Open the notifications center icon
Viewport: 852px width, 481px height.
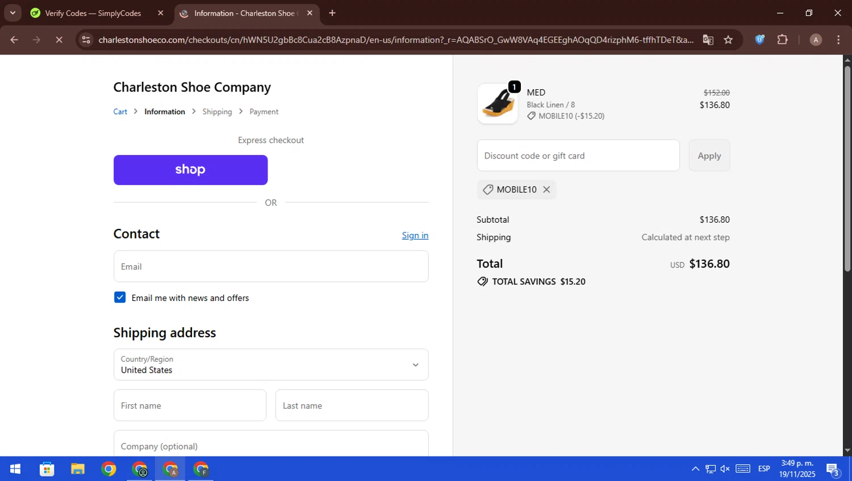click(x=833, y=470)
